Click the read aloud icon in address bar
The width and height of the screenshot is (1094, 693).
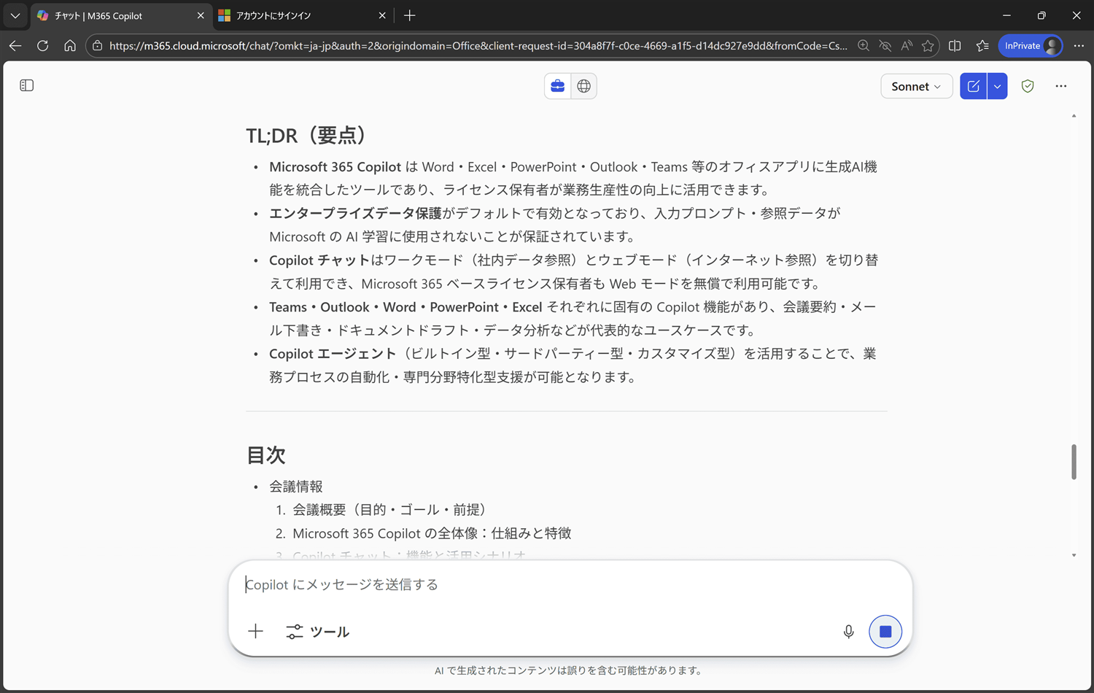coord(907,45)
